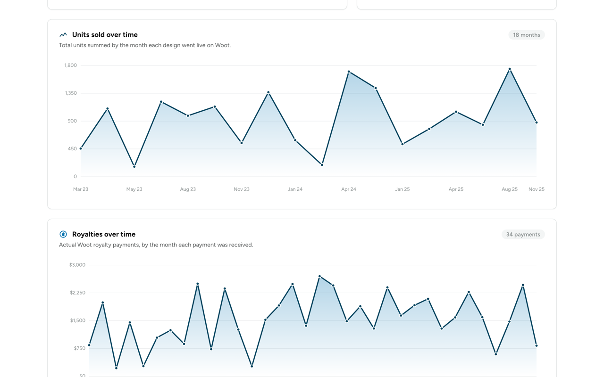Click the "Apr 25" x-axis label
Screen dimensions: 604x377
tap(456, 189)
